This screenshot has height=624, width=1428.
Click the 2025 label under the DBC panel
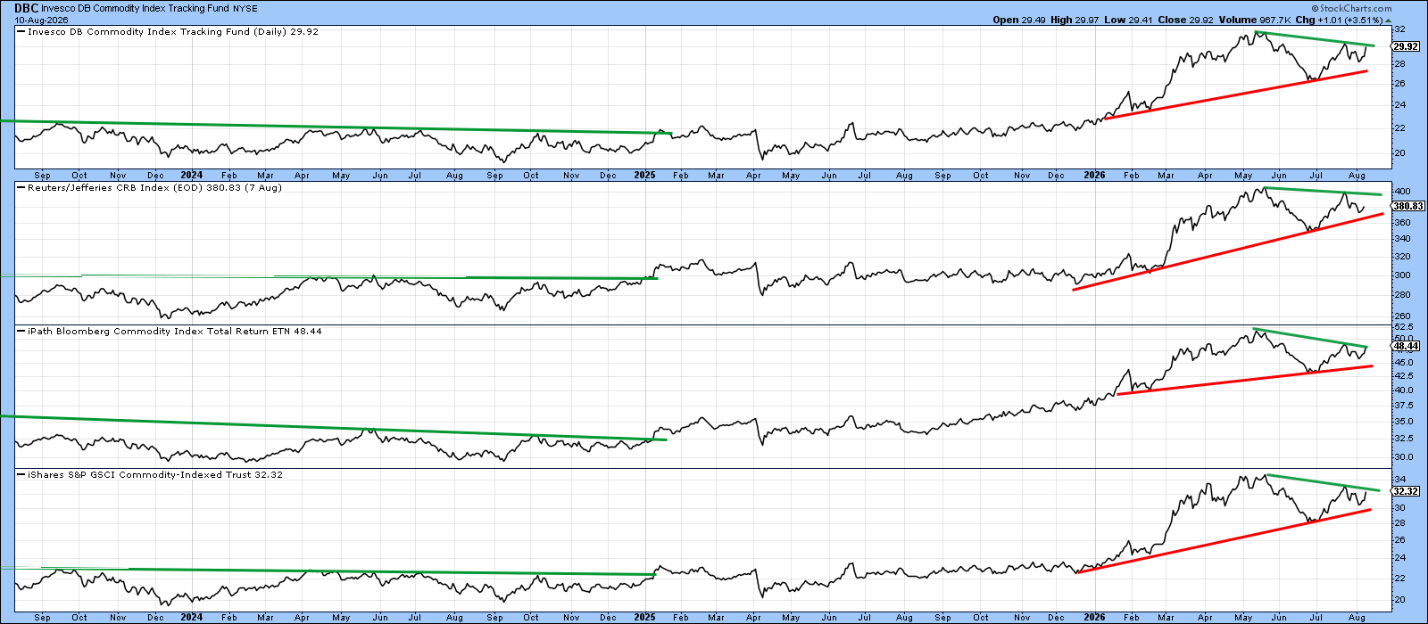click(644, 176)
